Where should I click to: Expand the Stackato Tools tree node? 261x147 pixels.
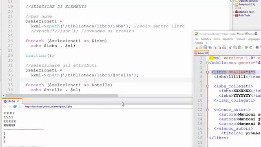234,12
